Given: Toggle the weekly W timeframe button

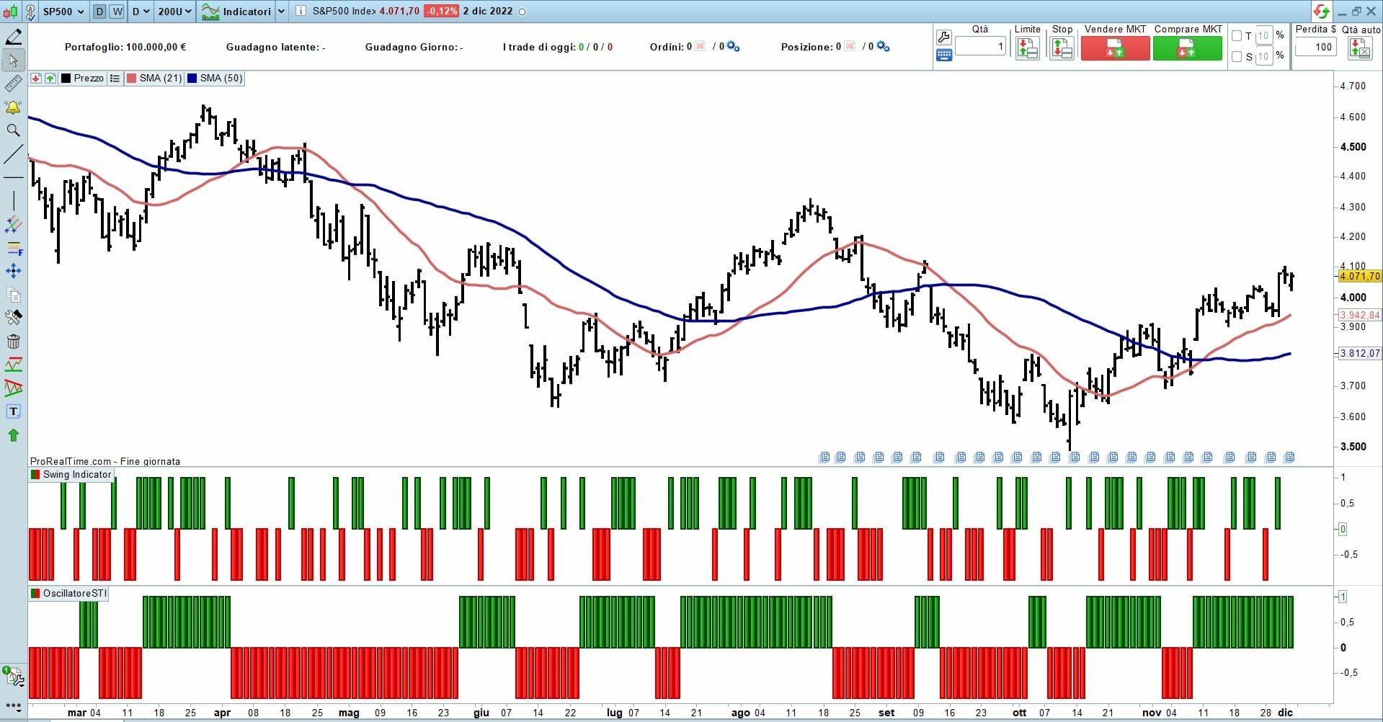Looking at the screenshot, I should (117, 12).
